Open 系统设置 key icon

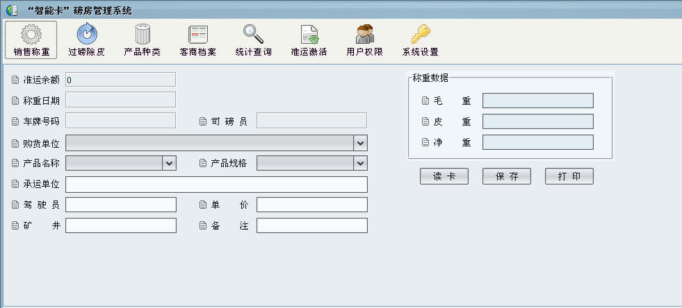coord(420,35)
